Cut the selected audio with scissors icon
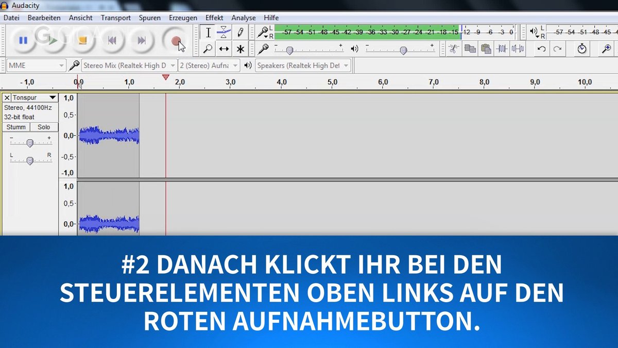Screen dimensions: 618x348 pos(454,48)
